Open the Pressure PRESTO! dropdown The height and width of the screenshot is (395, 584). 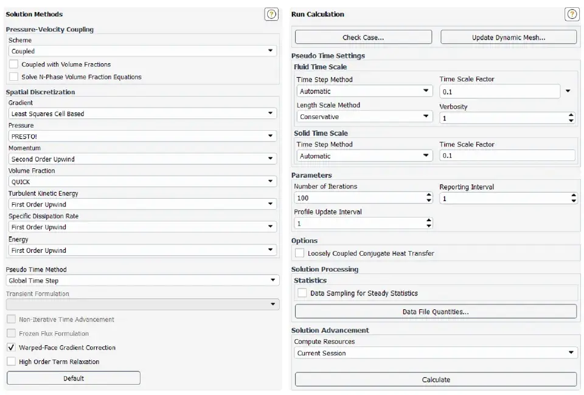click(x=142, y=136)
